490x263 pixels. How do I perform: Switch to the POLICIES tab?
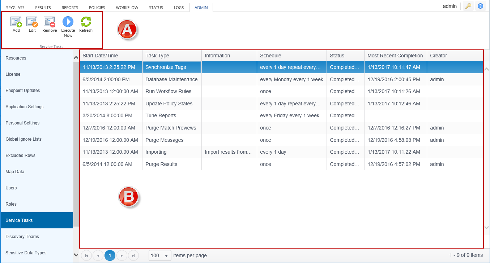pos(97,8)
